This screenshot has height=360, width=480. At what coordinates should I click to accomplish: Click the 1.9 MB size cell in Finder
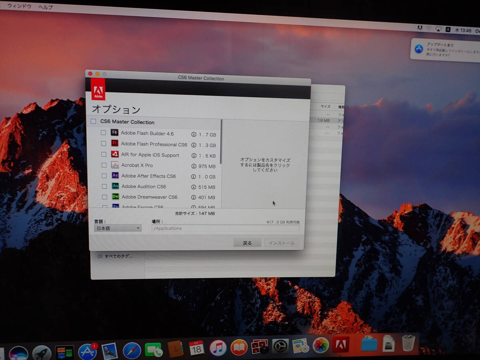(324, 120)
